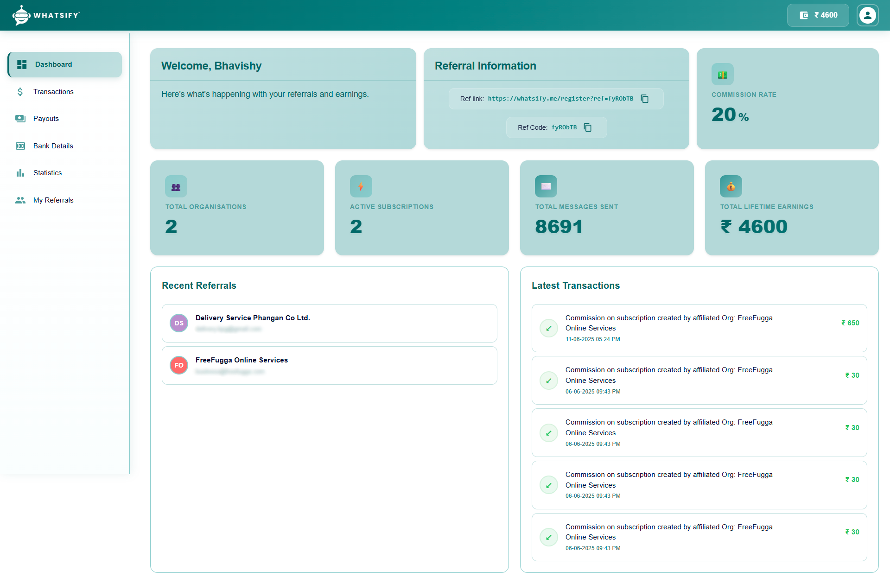Select the FreeFugga Online Services referral
The image size is (890, 584).
pos(329,365)
